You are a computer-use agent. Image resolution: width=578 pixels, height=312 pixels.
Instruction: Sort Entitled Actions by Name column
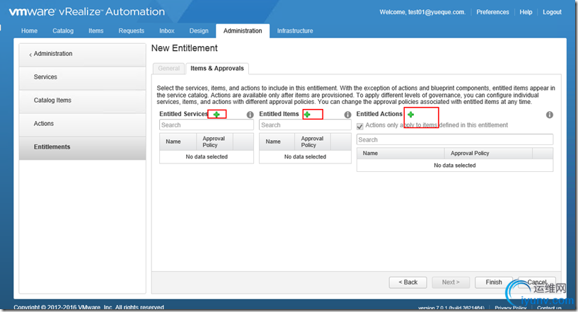click(400, 153)
